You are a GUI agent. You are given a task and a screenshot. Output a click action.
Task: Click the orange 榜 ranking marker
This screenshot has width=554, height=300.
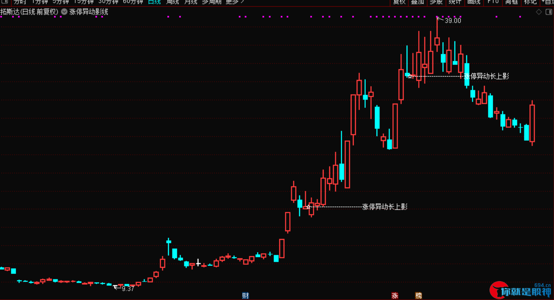tap(418, 296)
